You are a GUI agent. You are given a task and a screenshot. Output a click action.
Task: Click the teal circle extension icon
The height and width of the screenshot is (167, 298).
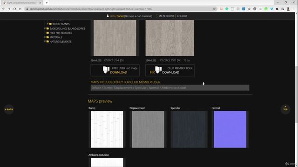pyautogui.click(x=227, y=9)
